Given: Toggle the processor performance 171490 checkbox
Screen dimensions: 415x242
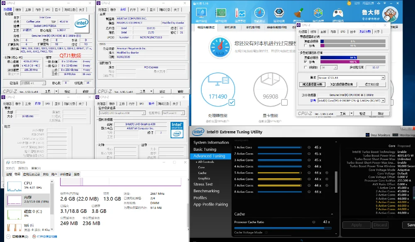Looking at the screenshot, I should point(232,102).
